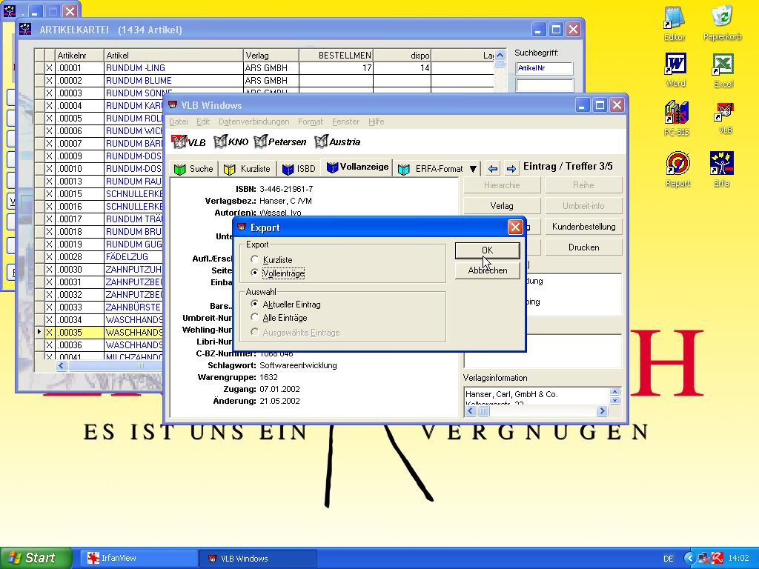This screenshot has width=759, height=569.
Task: Toggle the X mark for article .00035
Action: [50, 333]
